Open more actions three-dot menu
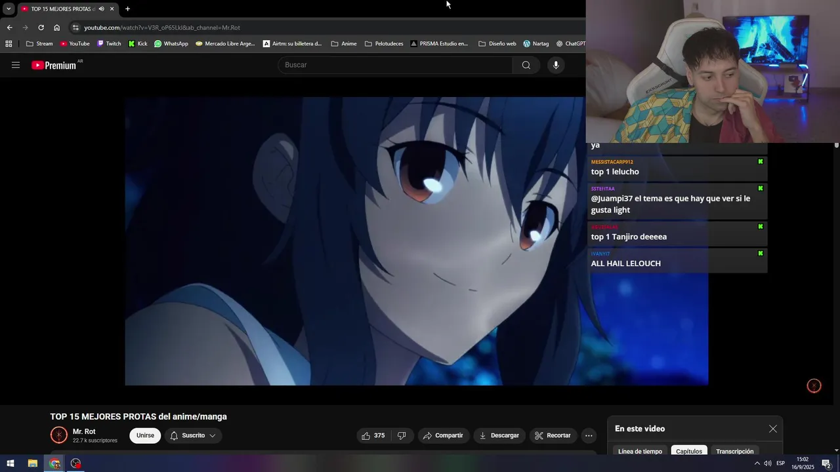This screenshot has height=472, width=840. click(589, 435)
